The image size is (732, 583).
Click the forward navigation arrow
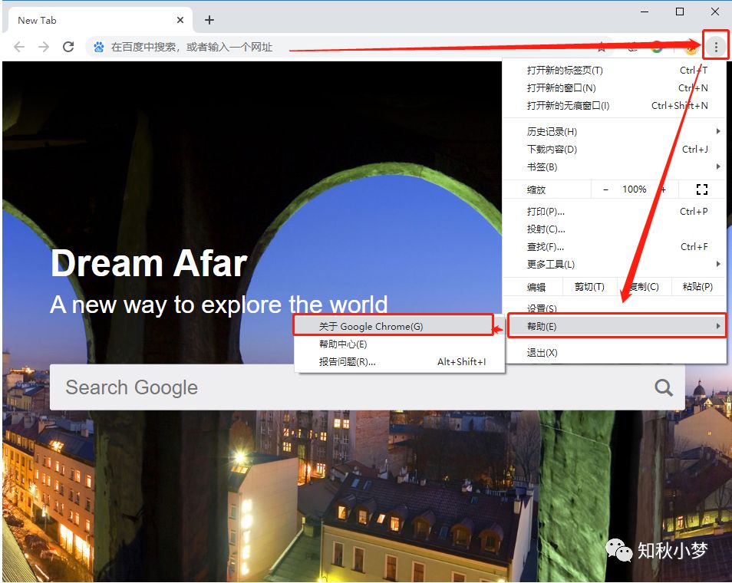coord(43,46)
